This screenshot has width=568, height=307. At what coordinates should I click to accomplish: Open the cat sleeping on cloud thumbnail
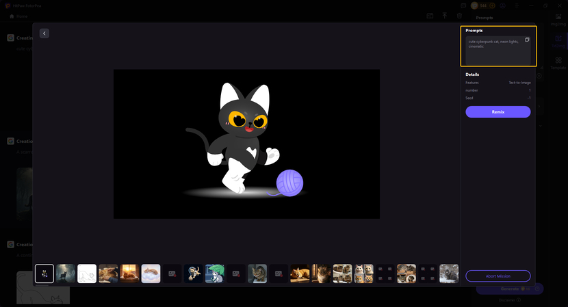point(151,273)
